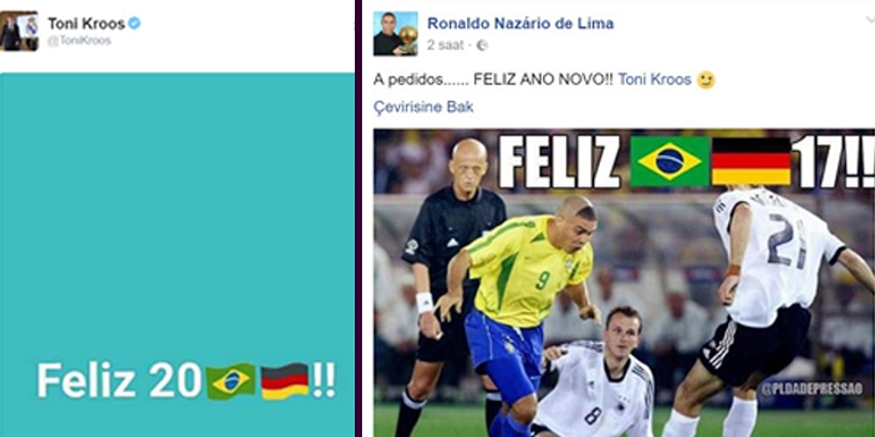The width and height of the screenshot is (875, 437).
Task: Open tagged Toni Kroos link in post text
Action: click(654, 80)
